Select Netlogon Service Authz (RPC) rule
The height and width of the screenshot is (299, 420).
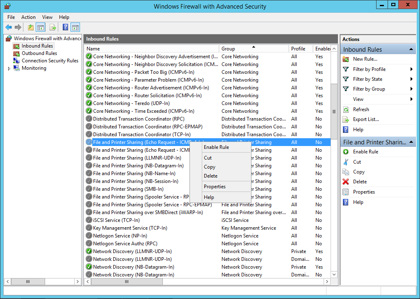[208, 244]
